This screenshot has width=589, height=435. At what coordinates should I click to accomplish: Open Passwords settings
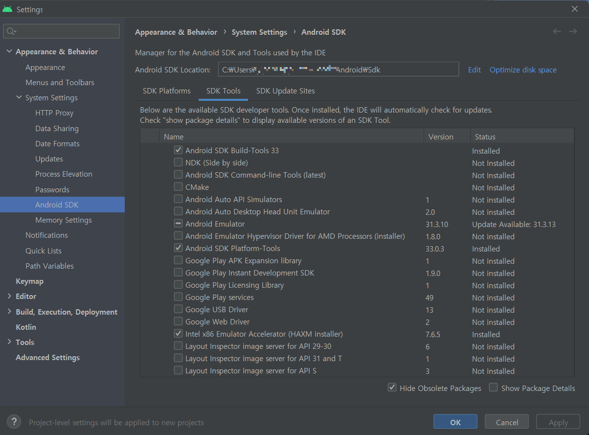point(52,189)
